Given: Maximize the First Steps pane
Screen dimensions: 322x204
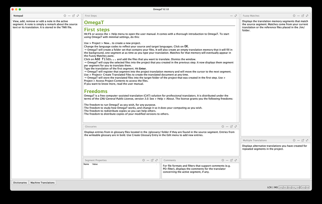Looking at the screenshot, I should pyautogui.click(x=236, y=16).
